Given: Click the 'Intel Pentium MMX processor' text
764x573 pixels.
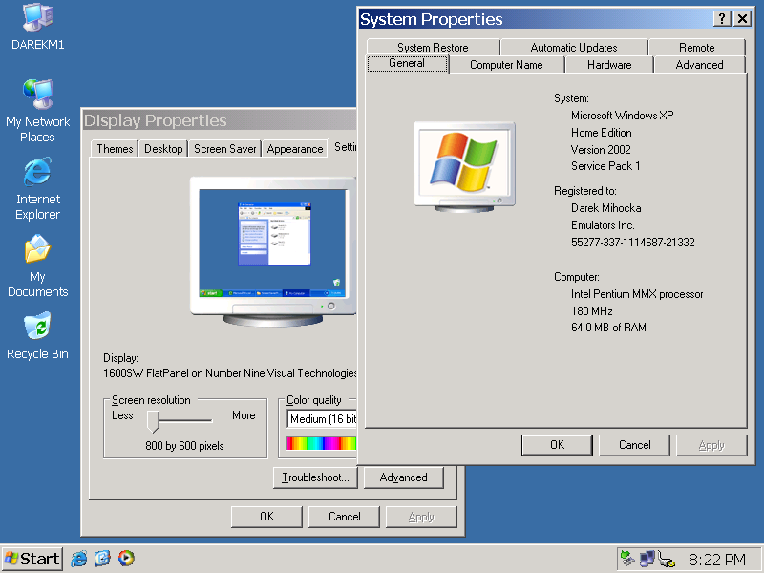Looking at the screenshot, I should tap(637, 294).
